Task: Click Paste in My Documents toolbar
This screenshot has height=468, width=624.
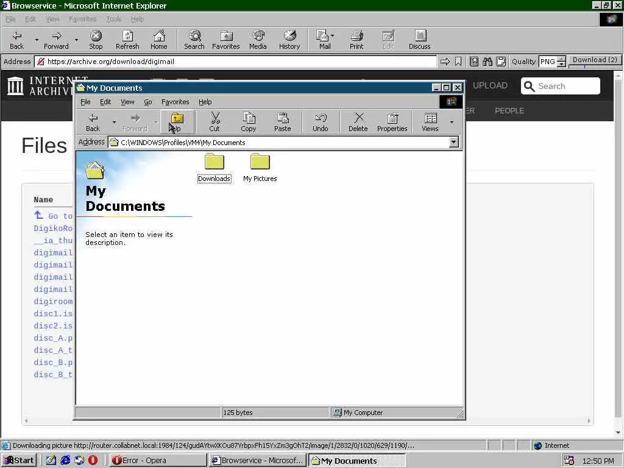Action: point(283,122)
